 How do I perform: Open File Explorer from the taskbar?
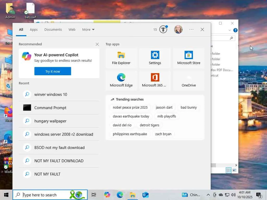click(x=132, y=195)
